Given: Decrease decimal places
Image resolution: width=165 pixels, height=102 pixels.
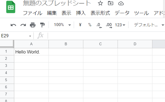Looking at the screenshot, I should pyautogui.click(x=99, y=25).
